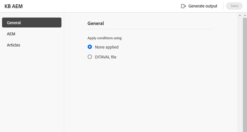Click the "Apply conditions using" label
The width and height of the screenshot is (247, 132).
[x=104, y=38]
